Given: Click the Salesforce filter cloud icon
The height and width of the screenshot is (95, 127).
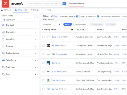Looking at the screenshot, I should pyautogui.click(x=3, y=60).
